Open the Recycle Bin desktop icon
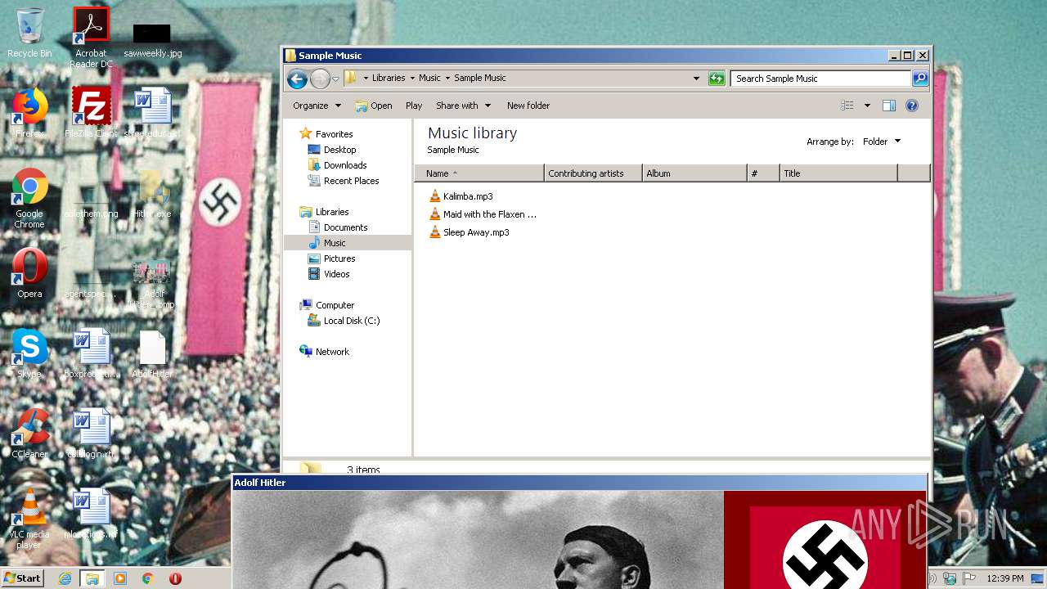 pyautogui.click(x=29, y=33)
